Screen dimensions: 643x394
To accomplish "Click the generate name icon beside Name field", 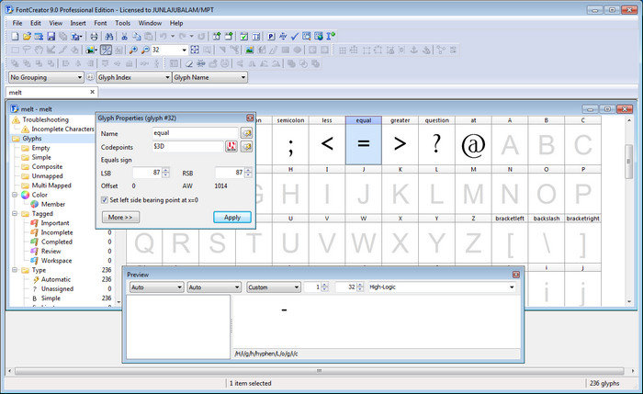I will click(246, 133).
